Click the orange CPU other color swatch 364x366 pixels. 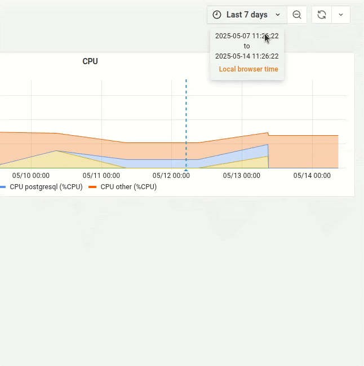(x=93, y=187)
